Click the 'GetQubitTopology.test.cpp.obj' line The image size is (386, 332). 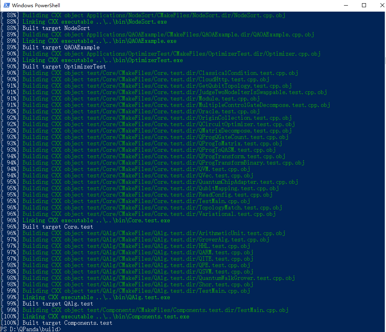[x=146, y=86]
